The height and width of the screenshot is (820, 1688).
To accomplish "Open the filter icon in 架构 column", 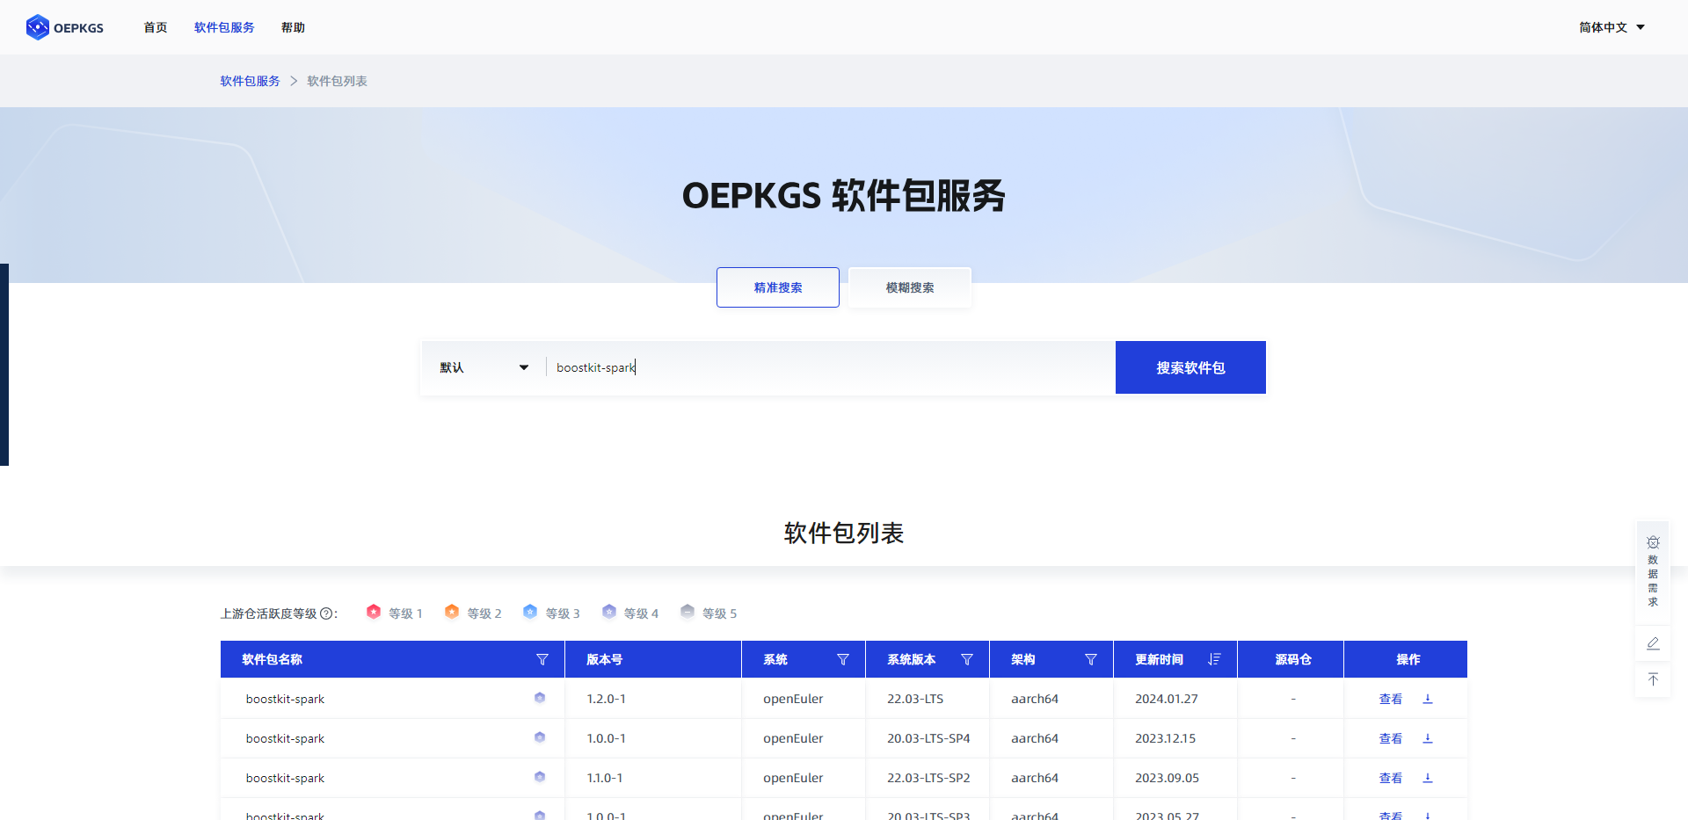I will click(x=1091, y=659).
